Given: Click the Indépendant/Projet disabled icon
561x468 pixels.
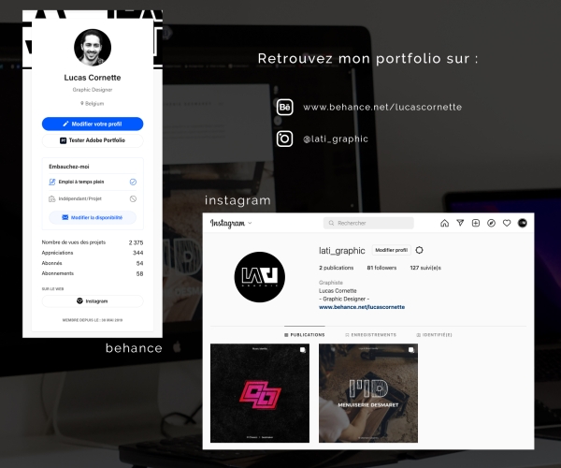Looking at the screenshot, I should click(133, 198).
